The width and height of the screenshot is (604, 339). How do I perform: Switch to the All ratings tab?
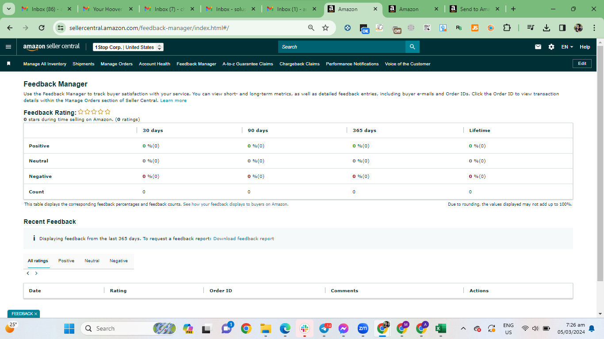pyautogui.click(x=38, y=261)
